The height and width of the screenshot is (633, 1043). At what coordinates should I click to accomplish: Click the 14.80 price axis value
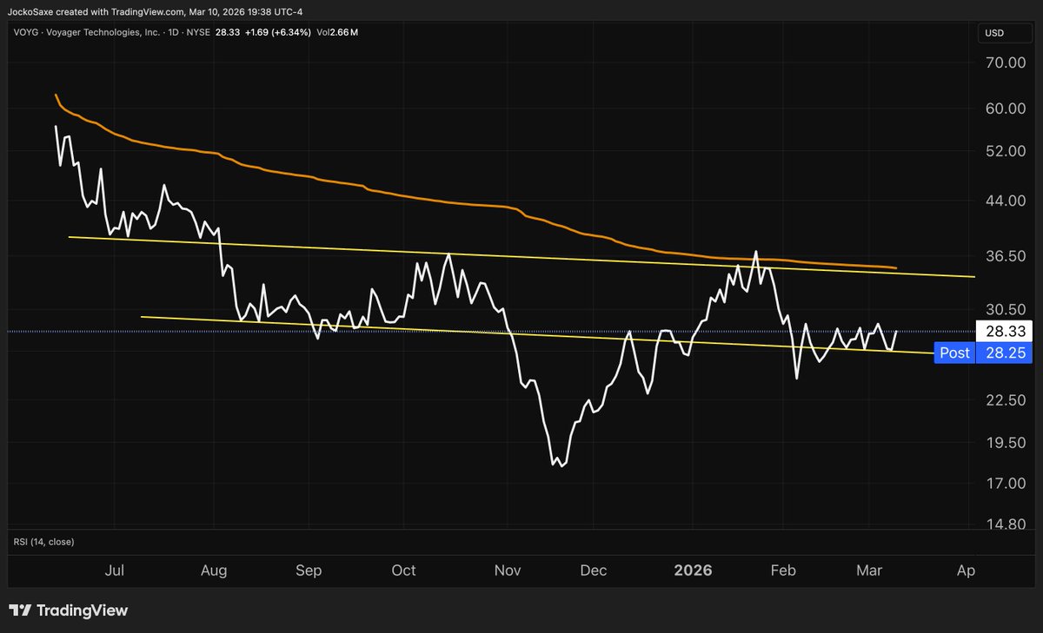(x=1005, y=524)
